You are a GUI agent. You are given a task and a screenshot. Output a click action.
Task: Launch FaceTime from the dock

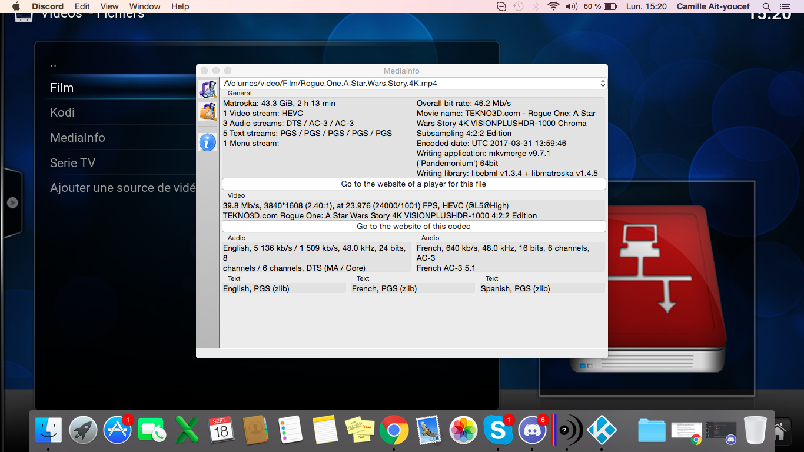[152, 430]
